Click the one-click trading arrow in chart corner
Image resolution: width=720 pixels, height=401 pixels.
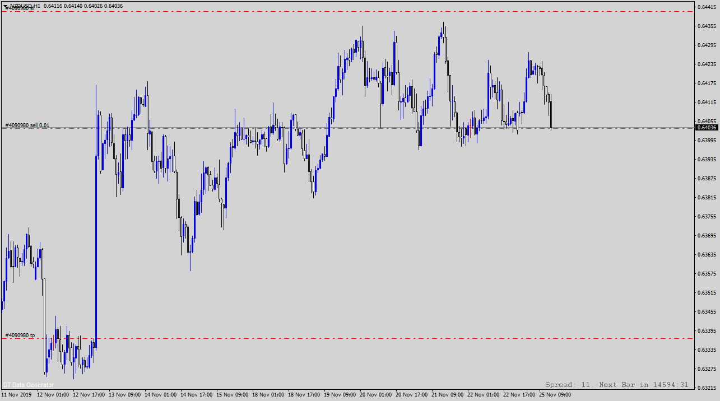coord(5,6)
